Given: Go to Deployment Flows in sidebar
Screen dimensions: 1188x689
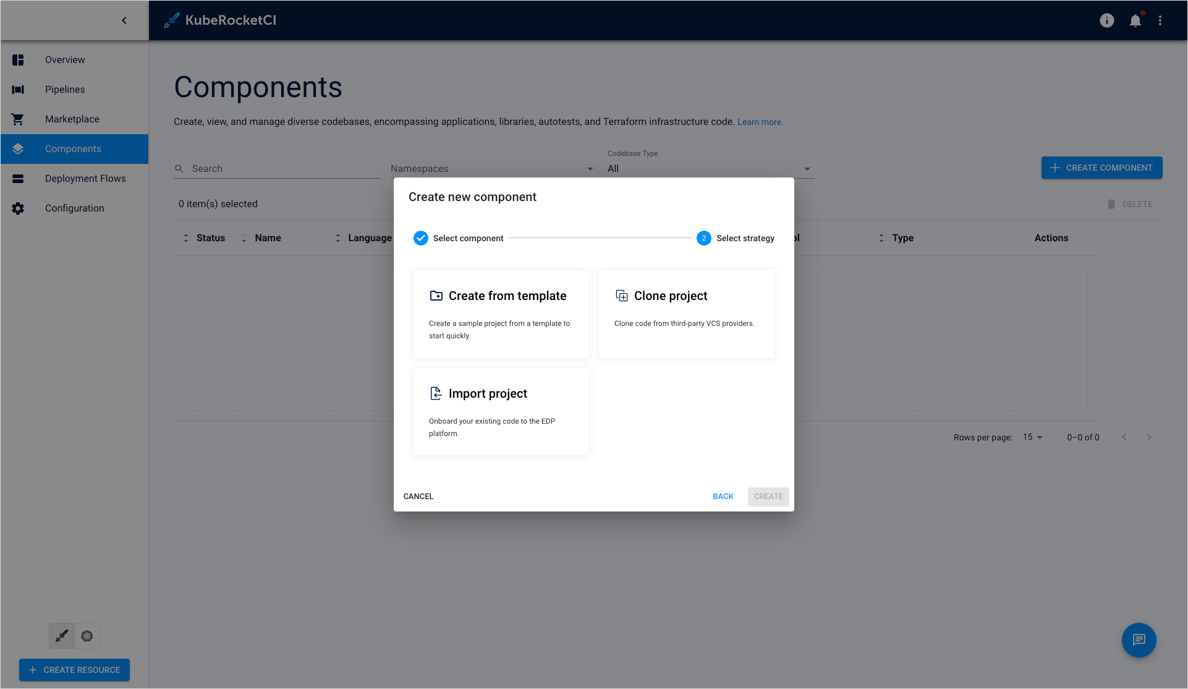Looking at the screenshot, I should coord(85,179).
